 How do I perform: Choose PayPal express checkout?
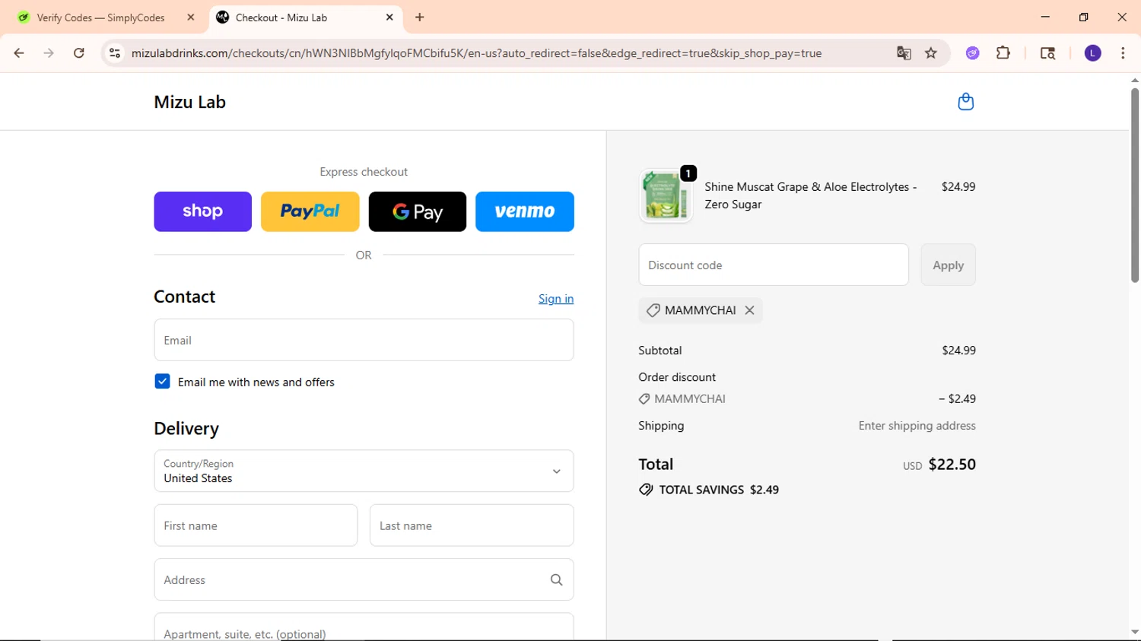tap(310, 211)
